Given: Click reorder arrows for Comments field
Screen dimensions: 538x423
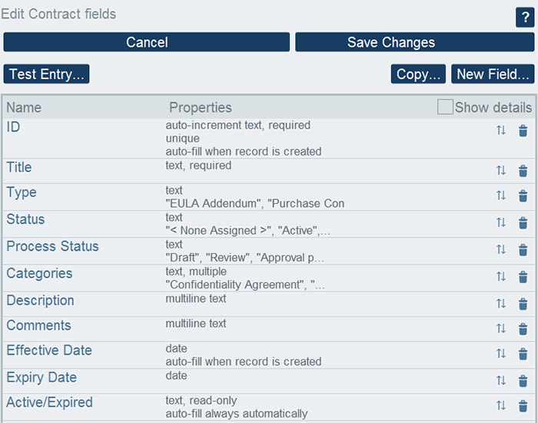Looking at the screenshot, I should click(501, 328).
